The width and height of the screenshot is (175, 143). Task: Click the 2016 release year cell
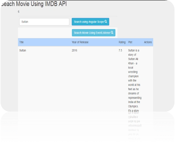74,50
